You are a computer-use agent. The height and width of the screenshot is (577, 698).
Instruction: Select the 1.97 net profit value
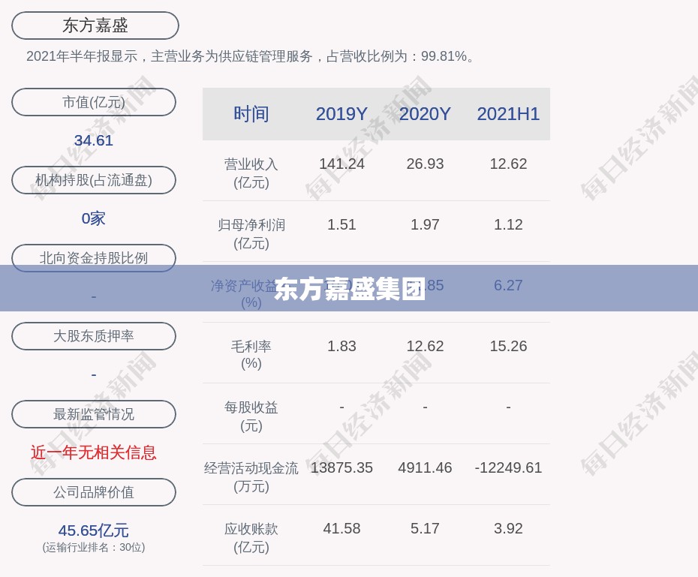(x=425, y=224)
